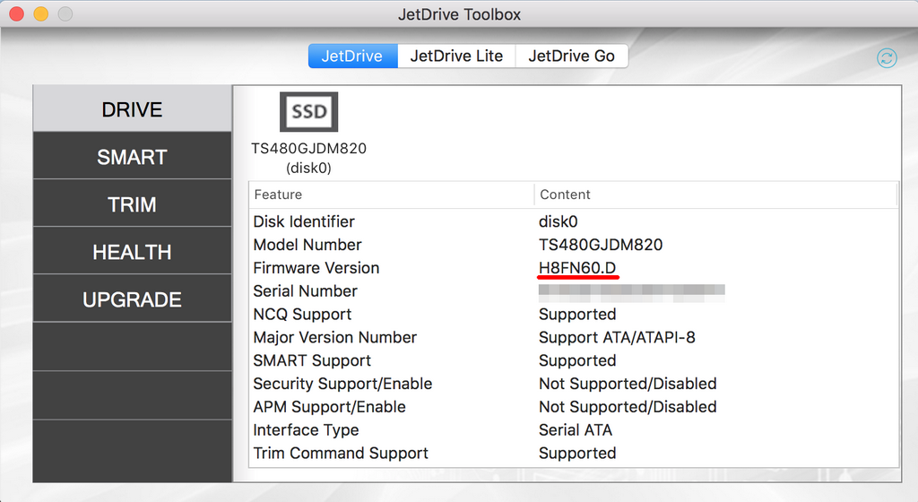Select the Firmware Version row label

click(316, 268)
